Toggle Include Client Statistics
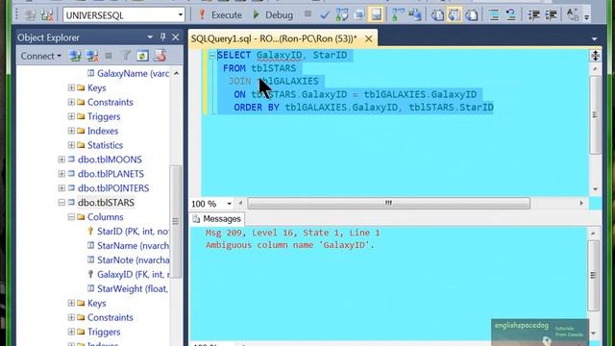The height and width of the screenshot is (346, 615). coord(414,15)
